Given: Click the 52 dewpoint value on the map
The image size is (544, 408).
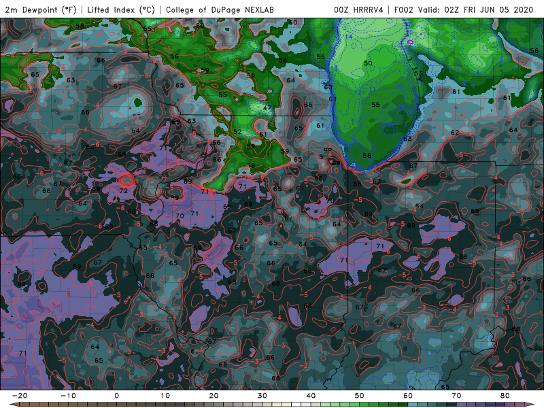Looking at the screenshot, I should (237, 132).
